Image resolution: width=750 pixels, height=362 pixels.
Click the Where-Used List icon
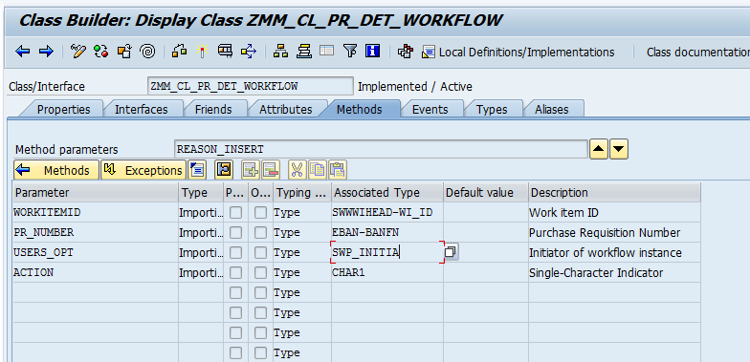(x=249, y=52)
